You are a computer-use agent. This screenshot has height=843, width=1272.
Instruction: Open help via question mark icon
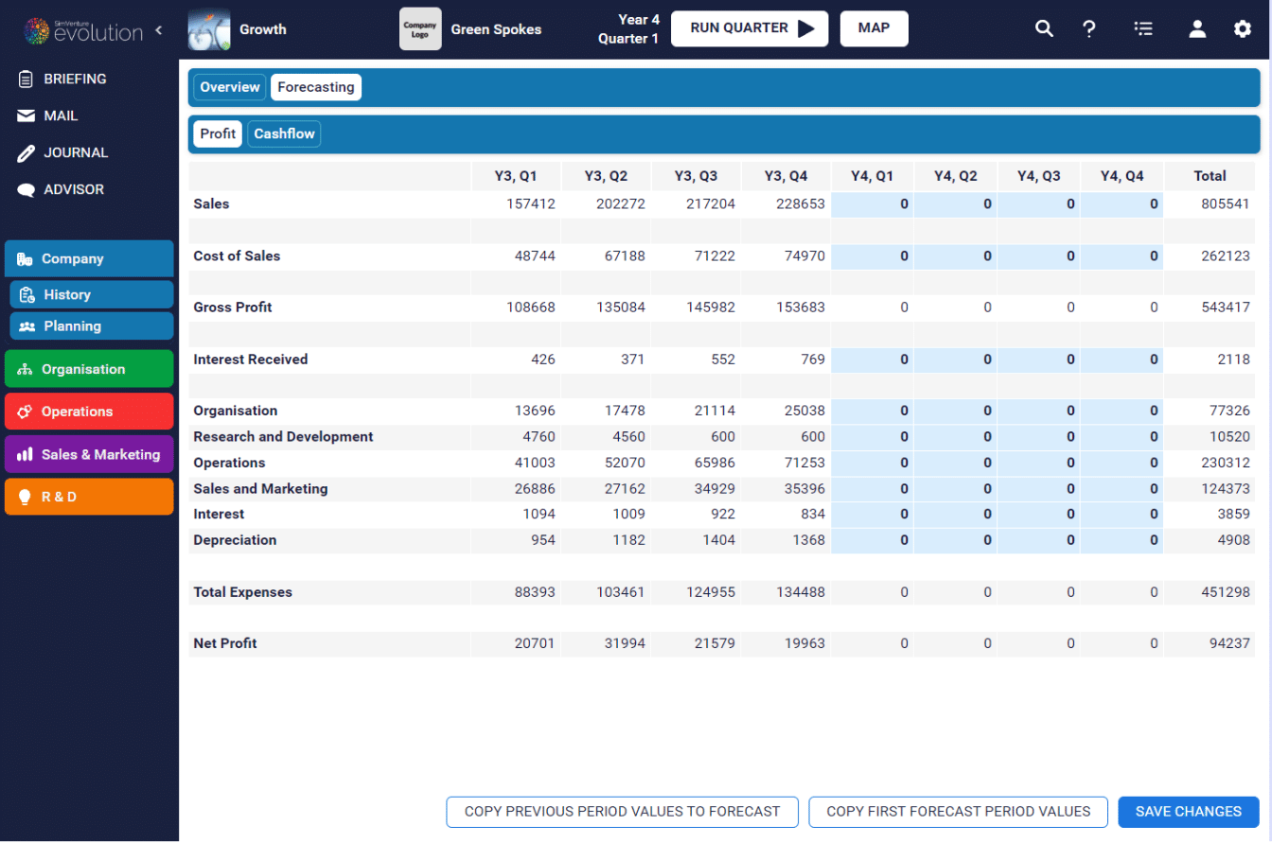(x=1089, y=28)
